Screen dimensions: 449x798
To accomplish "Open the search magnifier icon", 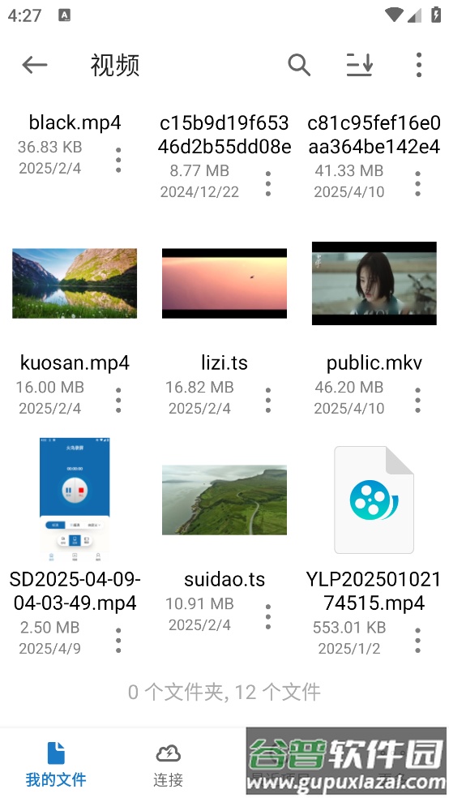I will coord(299,65).
